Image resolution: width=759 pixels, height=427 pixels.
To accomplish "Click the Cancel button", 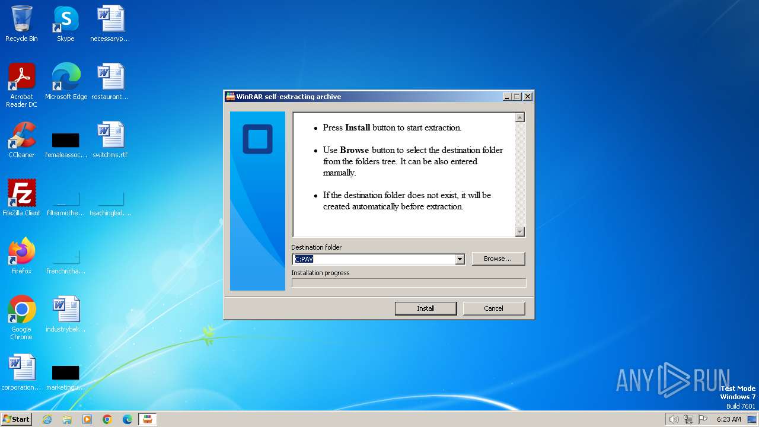I will [x=493, y=308].
